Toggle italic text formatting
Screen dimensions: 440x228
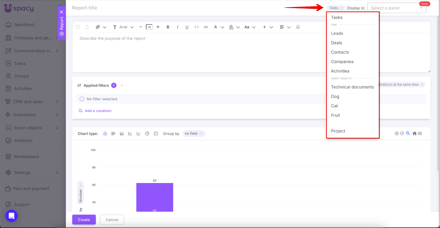(177, 27)
